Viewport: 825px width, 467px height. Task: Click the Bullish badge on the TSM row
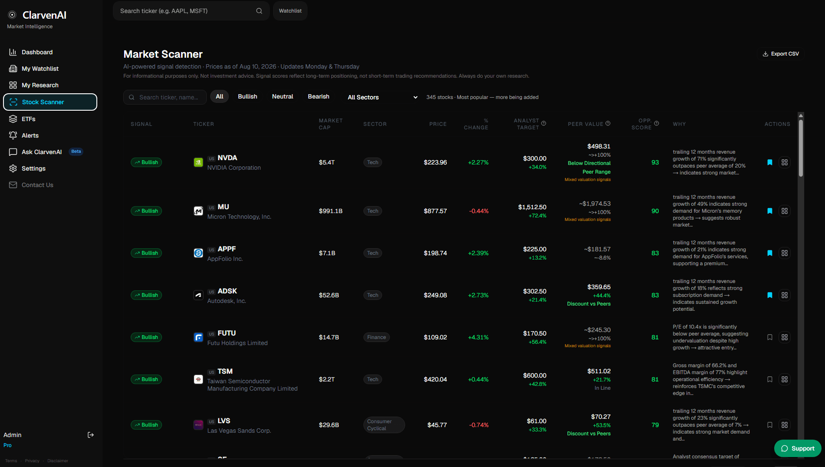pos(146,379)
